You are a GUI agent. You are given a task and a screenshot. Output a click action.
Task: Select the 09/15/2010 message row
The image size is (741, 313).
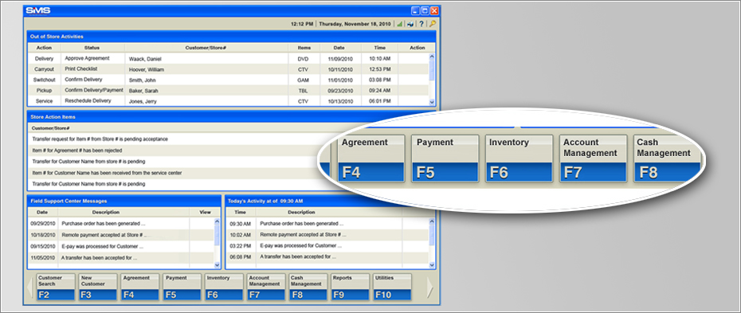pyautogui.click(x=121, y=246)
